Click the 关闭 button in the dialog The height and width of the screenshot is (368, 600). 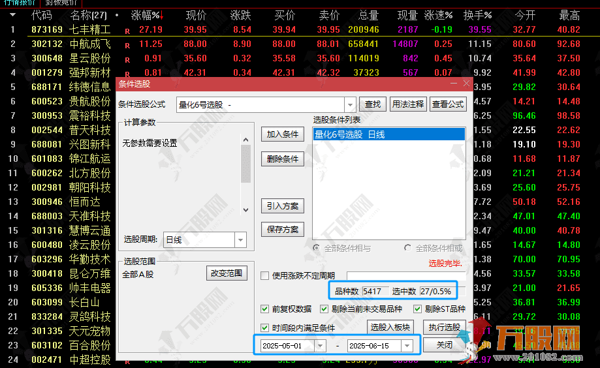[444, 345]
